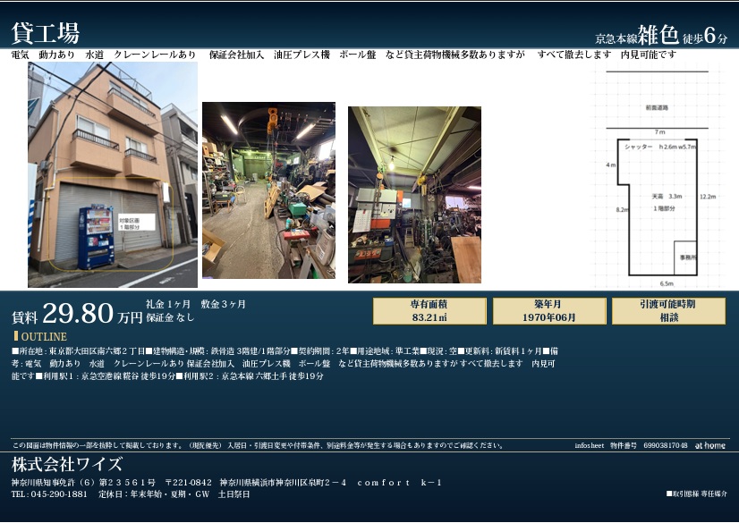This screenshot has width=739, height=523.
Task: Click the vending machine in exterior photo
Action: click(x=96, y=237)
